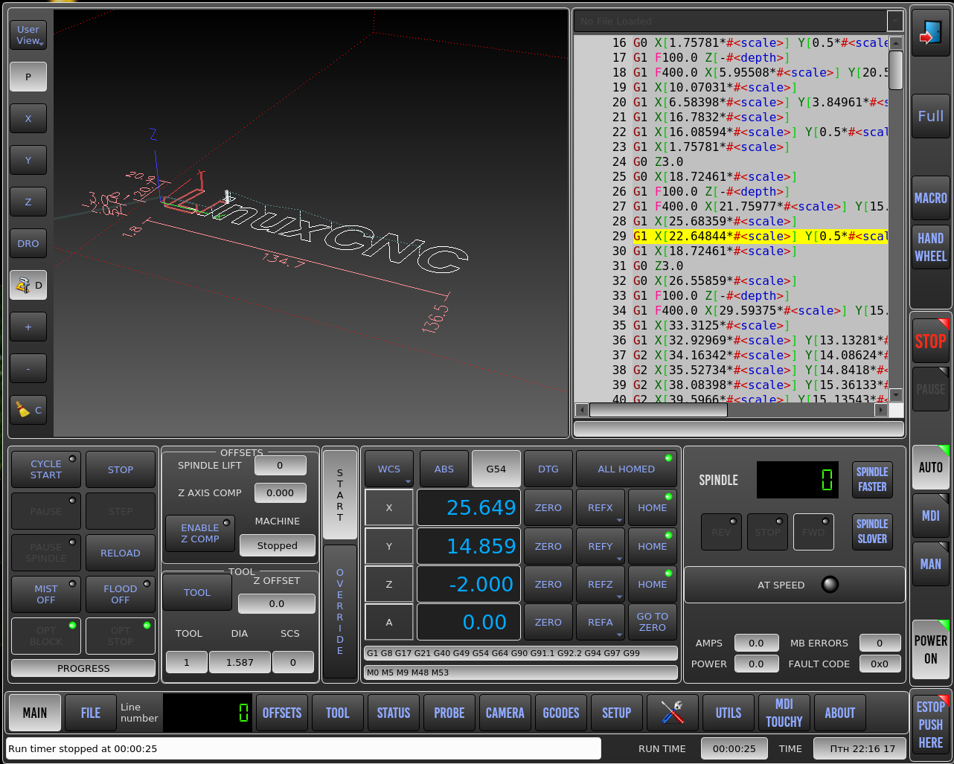The height and width of the screenshot is (764, 954).
Task: Click ALL HOMED button
Action: point(627,469)
